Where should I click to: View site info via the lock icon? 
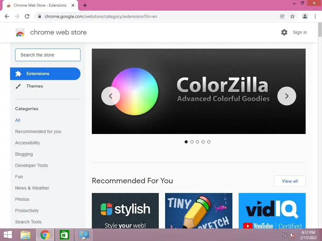pyautogui.click(x=40, y=16)
